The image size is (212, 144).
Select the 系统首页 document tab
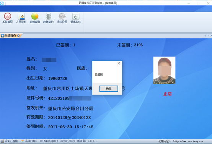(x=10, y=36)
